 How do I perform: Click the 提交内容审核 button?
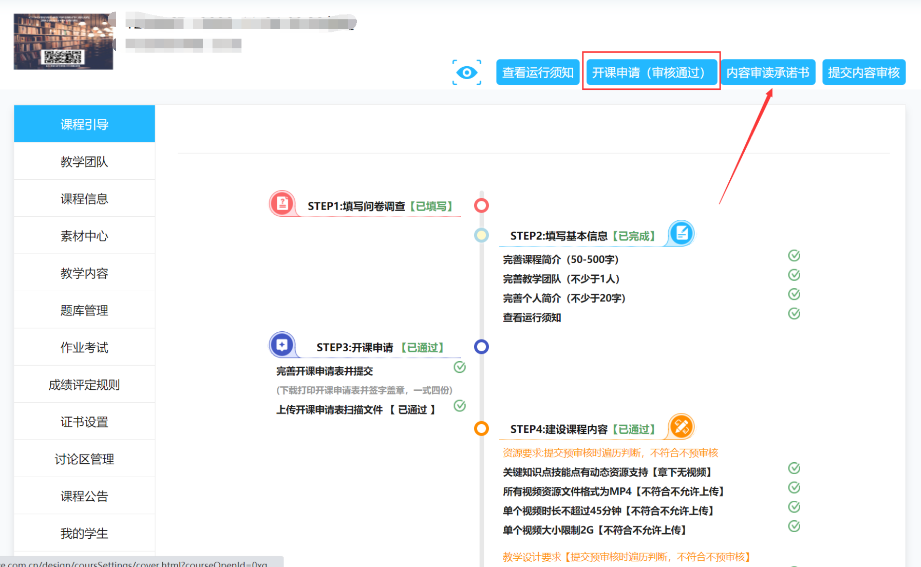[x=864, y=72]
